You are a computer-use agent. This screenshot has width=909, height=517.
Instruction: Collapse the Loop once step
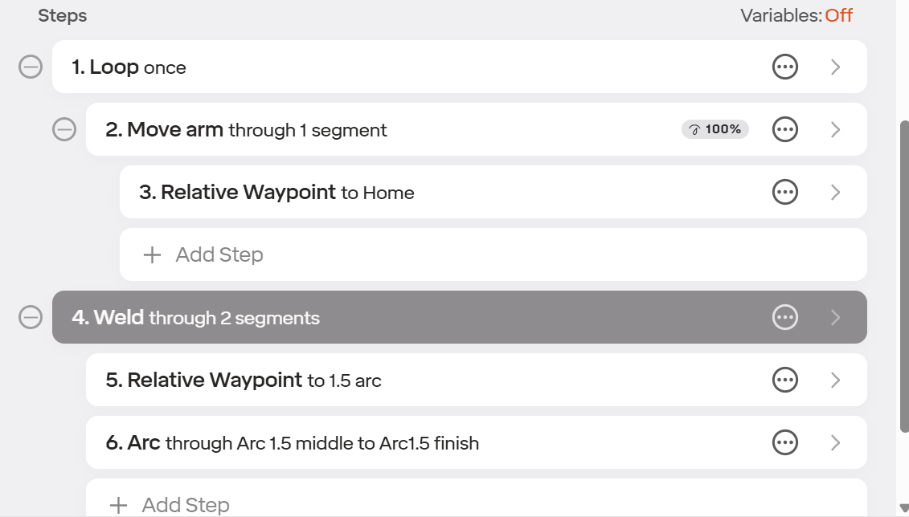click(31, 67)
